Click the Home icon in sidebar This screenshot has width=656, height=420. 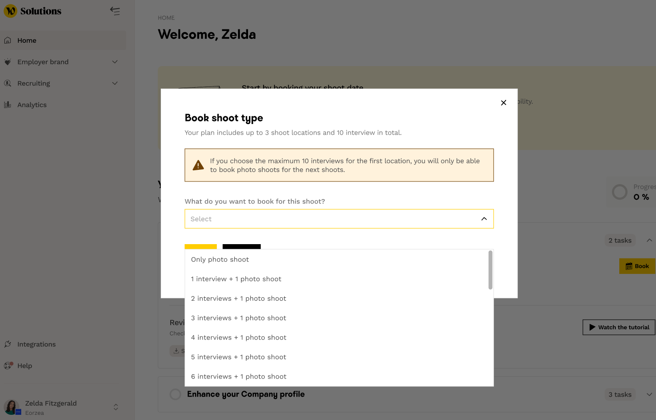coord(8,40)
